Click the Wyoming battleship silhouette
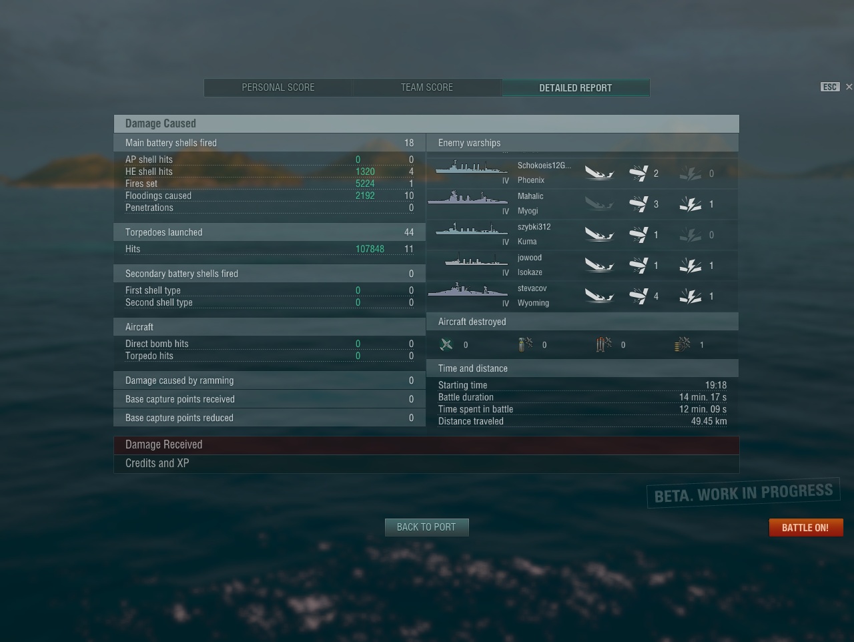 coord(468,290)
